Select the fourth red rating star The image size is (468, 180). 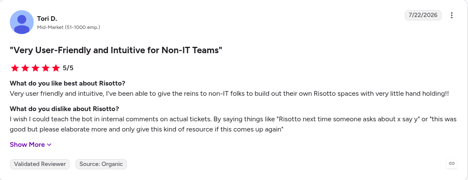[45, 68]
